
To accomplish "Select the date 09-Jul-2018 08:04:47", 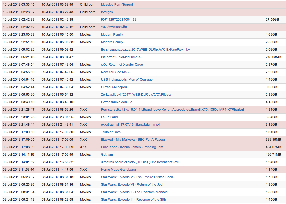I will tap(57, 57).
